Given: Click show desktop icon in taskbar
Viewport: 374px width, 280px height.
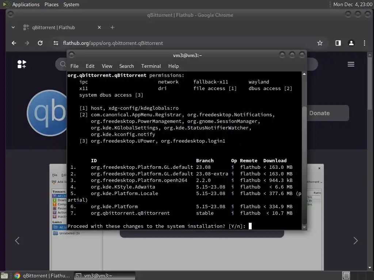Looking at the screenshot, I should (4, 276).
